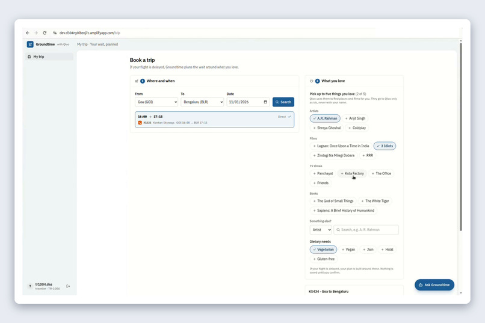The width and height of the screenshot is (485, 323).
Task: Add Gluten-free dietary need
Action: pos(324,259)
